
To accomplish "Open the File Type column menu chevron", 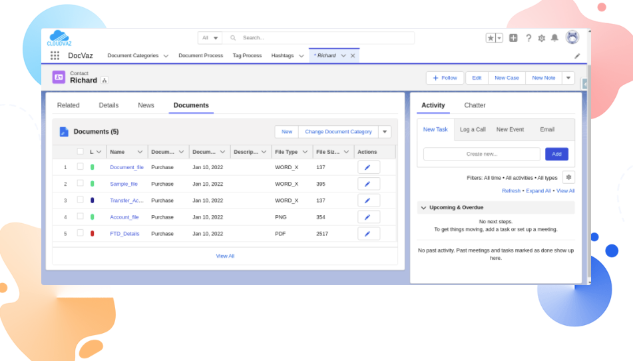I will point(305,152).
